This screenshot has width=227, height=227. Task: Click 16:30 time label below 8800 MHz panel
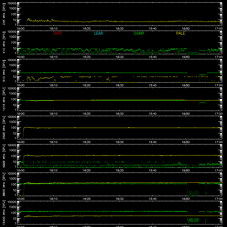point(119,199)
